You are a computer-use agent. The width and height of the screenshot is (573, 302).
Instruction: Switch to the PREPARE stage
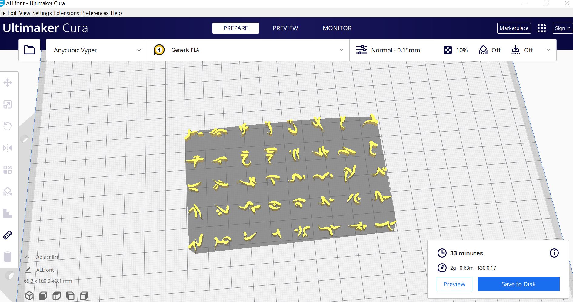(x=236, y=28)
